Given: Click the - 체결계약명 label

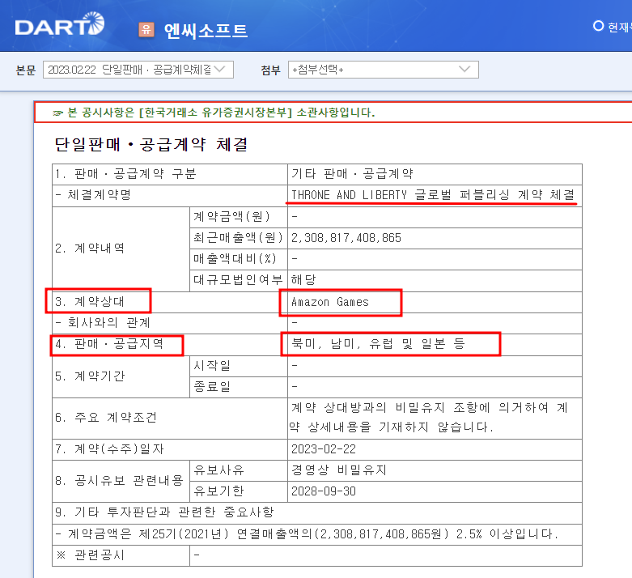Looking at the screenshot, I should (93, 195).
